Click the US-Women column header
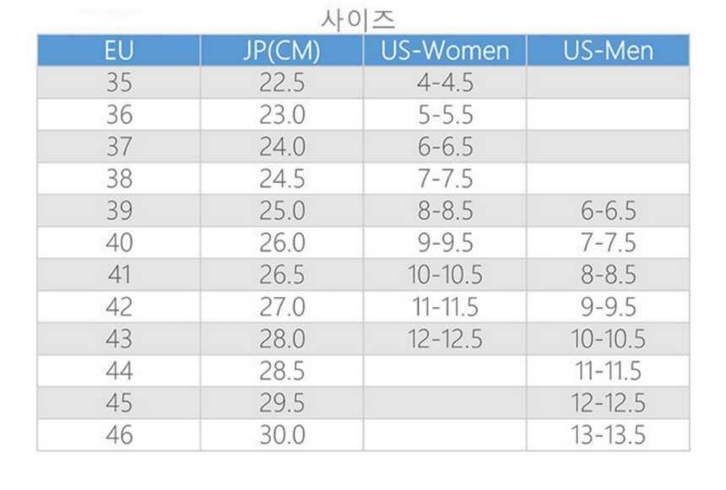This screenshot has width=726, height=490. pyautogui.click(x=445, y=51)
